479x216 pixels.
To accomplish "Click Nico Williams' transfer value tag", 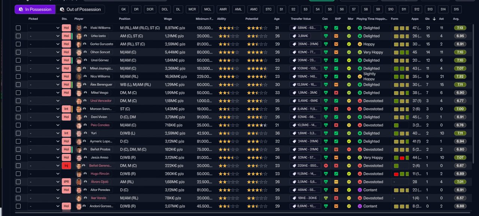I will tap(305, 76).
